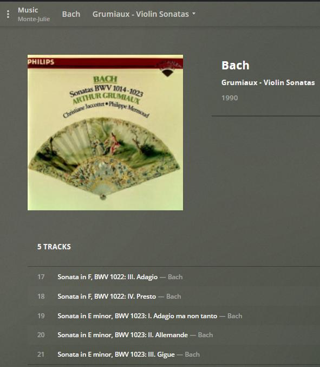
Task: Expand the album title dropdown arrow
Action: (x=194, y=14)
